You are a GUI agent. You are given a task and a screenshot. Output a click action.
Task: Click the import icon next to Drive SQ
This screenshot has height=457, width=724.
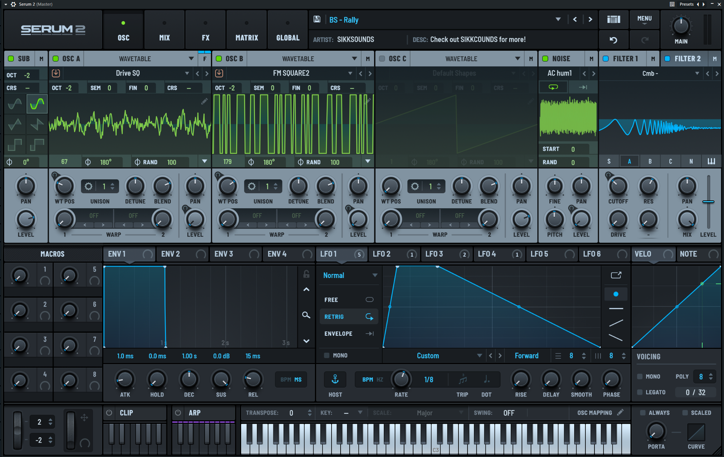coord(56,73)
